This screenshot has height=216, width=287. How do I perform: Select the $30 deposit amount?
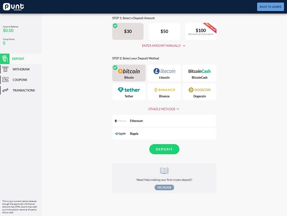128,31
